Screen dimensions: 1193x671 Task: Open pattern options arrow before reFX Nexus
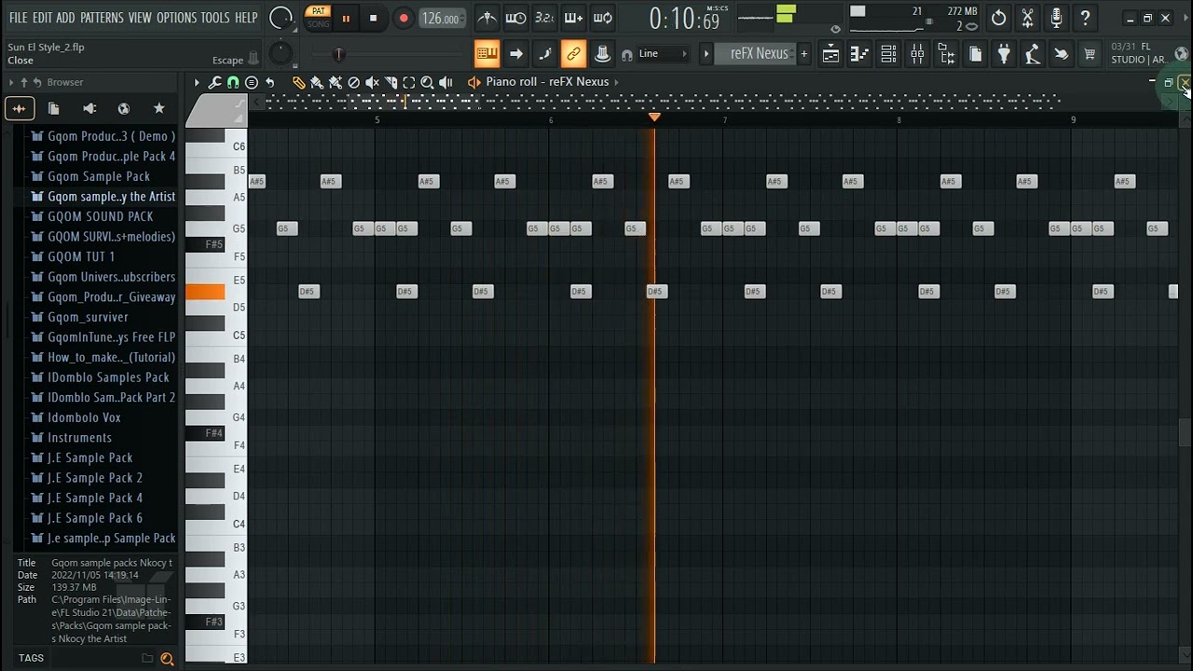(706, 54)
